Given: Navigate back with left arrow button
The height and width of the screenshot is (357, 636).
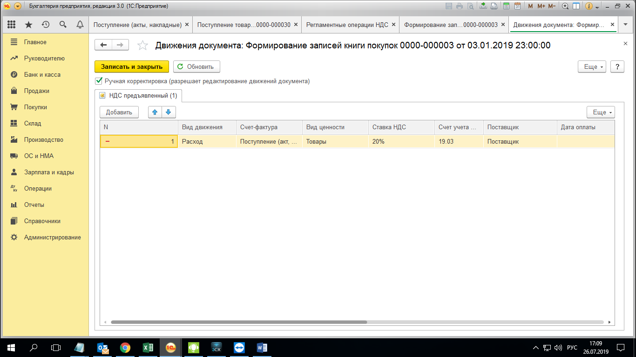Looking at the screenshot, I should 103,45.
